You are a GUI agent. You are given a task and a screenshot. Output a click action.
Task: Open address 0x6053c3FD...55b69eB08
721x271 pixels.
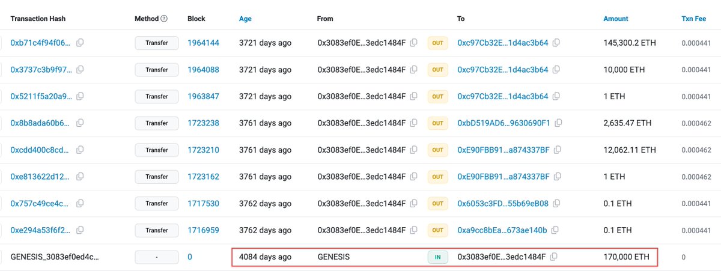tap(503, 203)
